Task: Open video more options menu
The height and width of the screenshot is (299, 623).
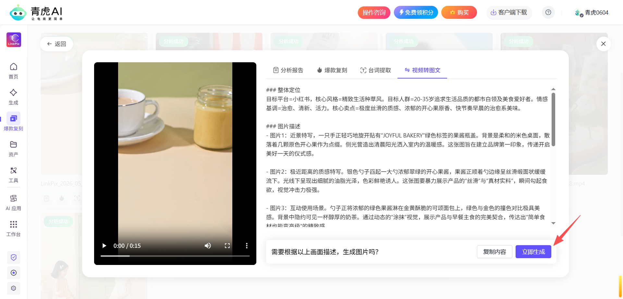Action: [247, 245]
